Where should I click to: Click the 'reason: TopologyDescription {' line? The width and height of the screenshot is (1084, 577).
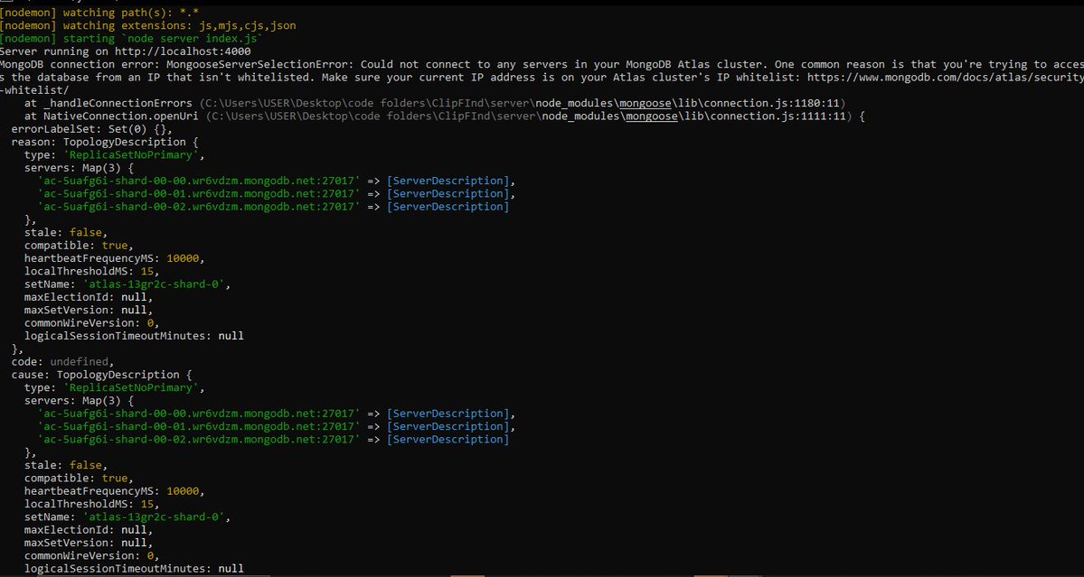[x=105, y=142]
